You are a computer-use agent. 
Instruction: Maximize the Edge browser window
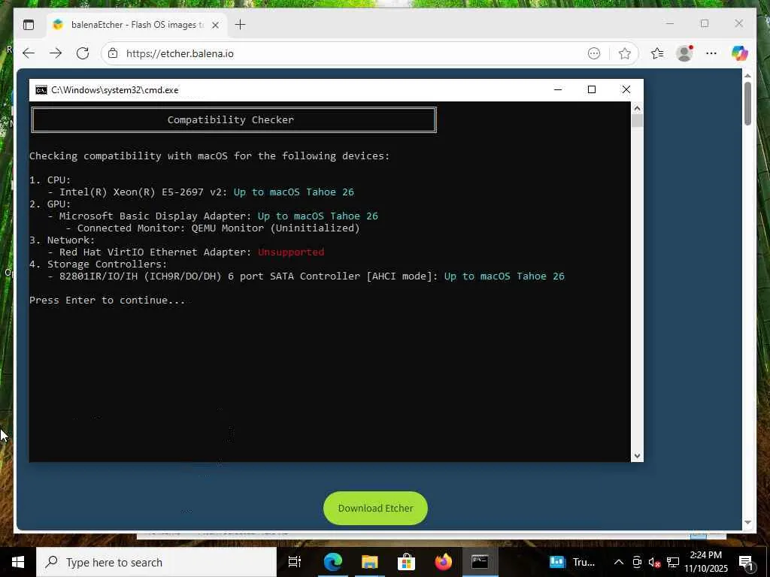pos(705,23)
